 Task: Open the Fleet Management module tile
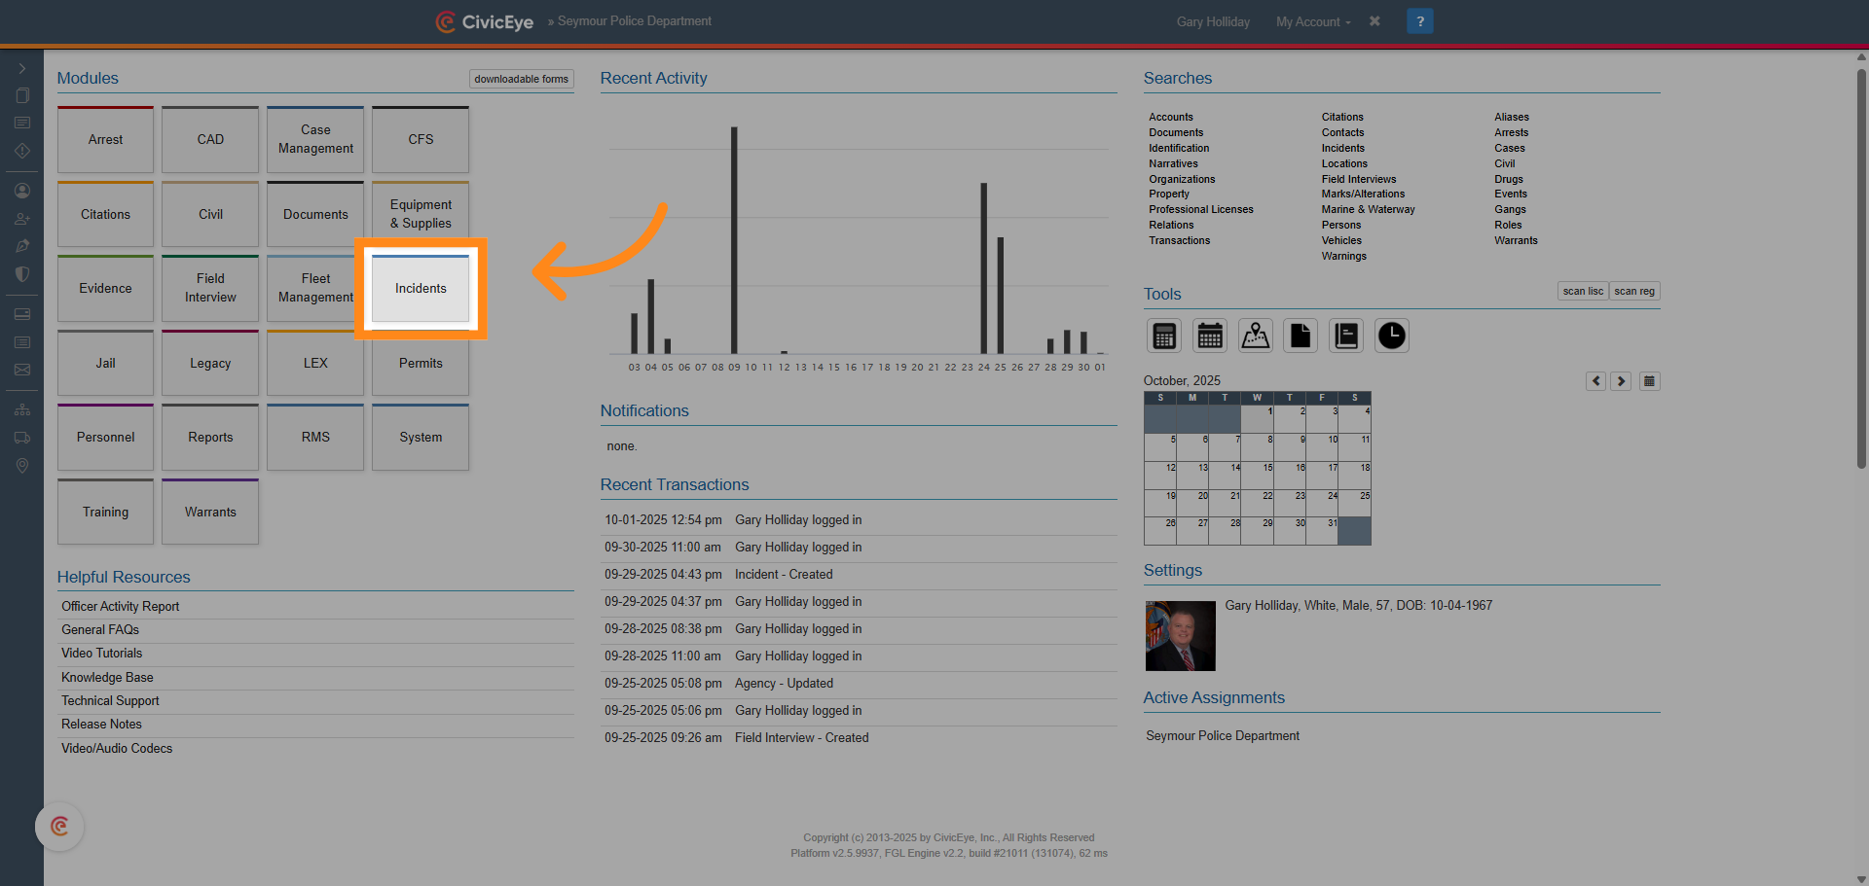(x=315, y=289)
